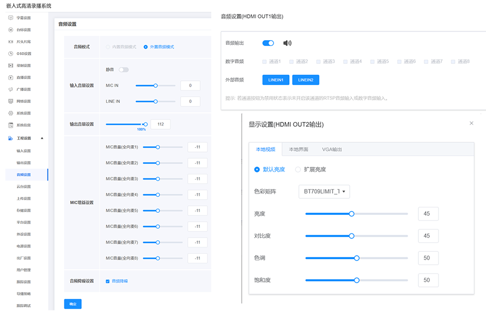Click the 广播设置 megaphone icon
The width and height of the screenshot is (486, 312).
pyautogui.click(x=11, y=89)
